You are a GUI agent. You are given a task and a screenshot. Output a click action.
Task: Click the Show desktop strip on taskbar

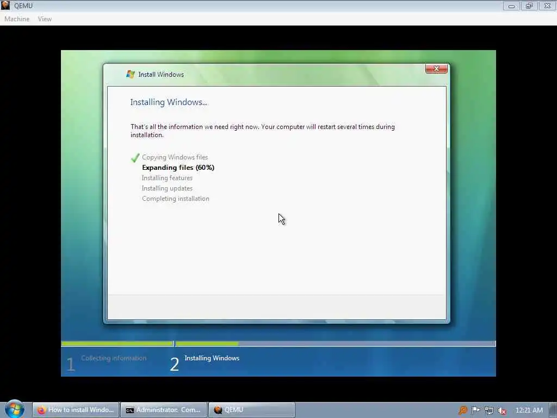point(553,410)
